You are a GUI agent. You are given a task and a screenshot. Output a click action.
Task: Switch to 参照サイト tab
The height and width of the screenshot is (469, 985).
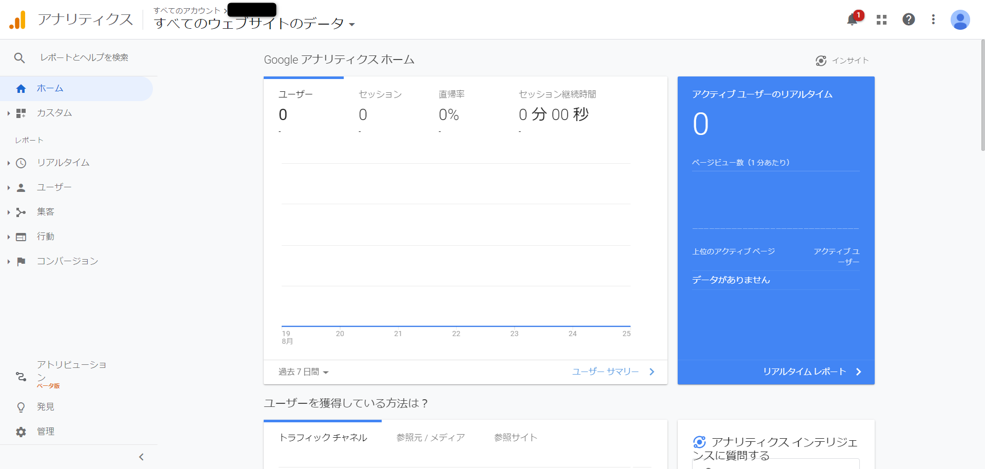click(516, 438)
